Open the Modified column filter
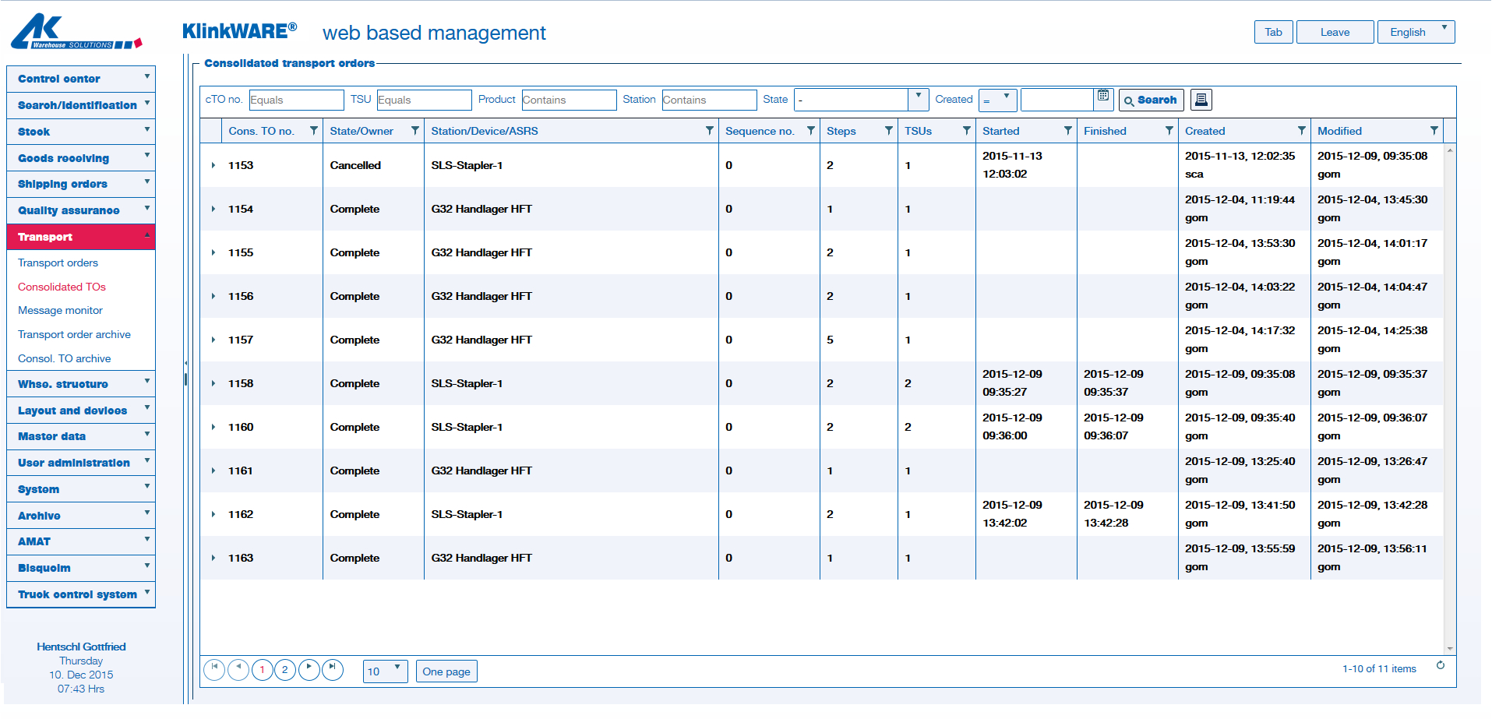 (x=1434, y=131)
